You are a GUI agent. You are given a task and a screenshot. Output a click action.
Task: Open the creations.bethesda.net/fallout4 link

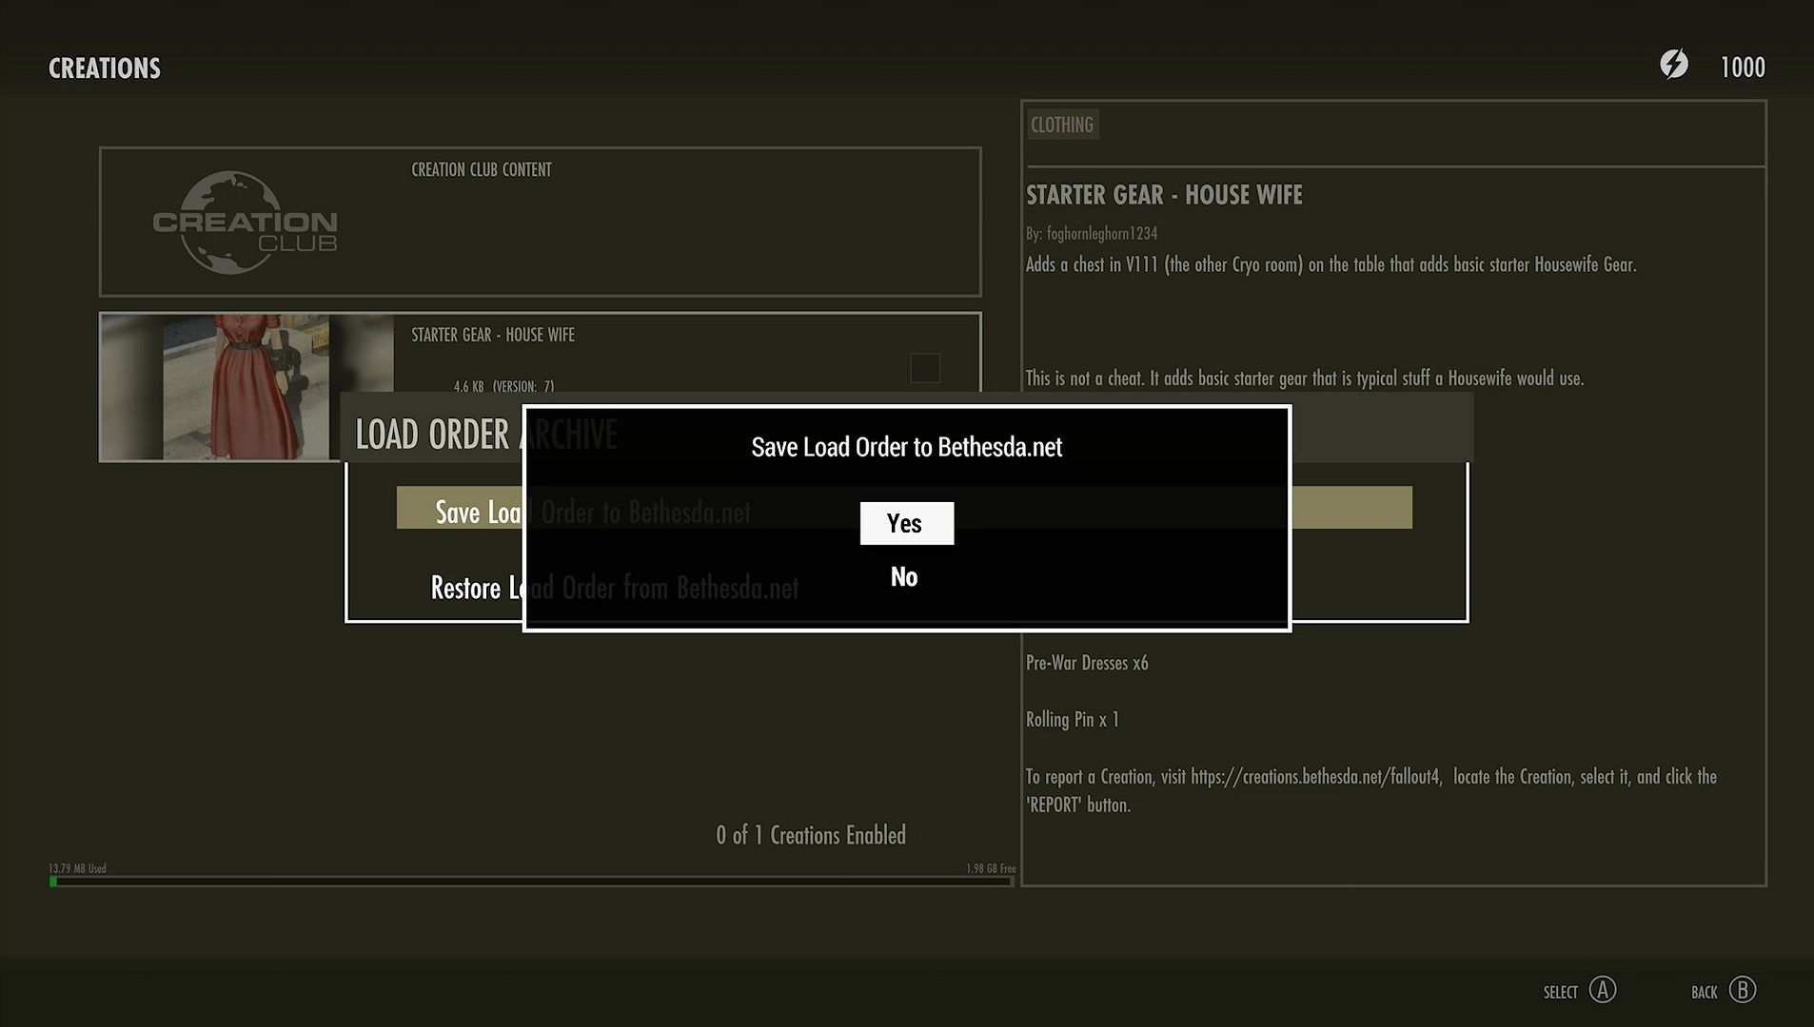tap(1315, 777)
